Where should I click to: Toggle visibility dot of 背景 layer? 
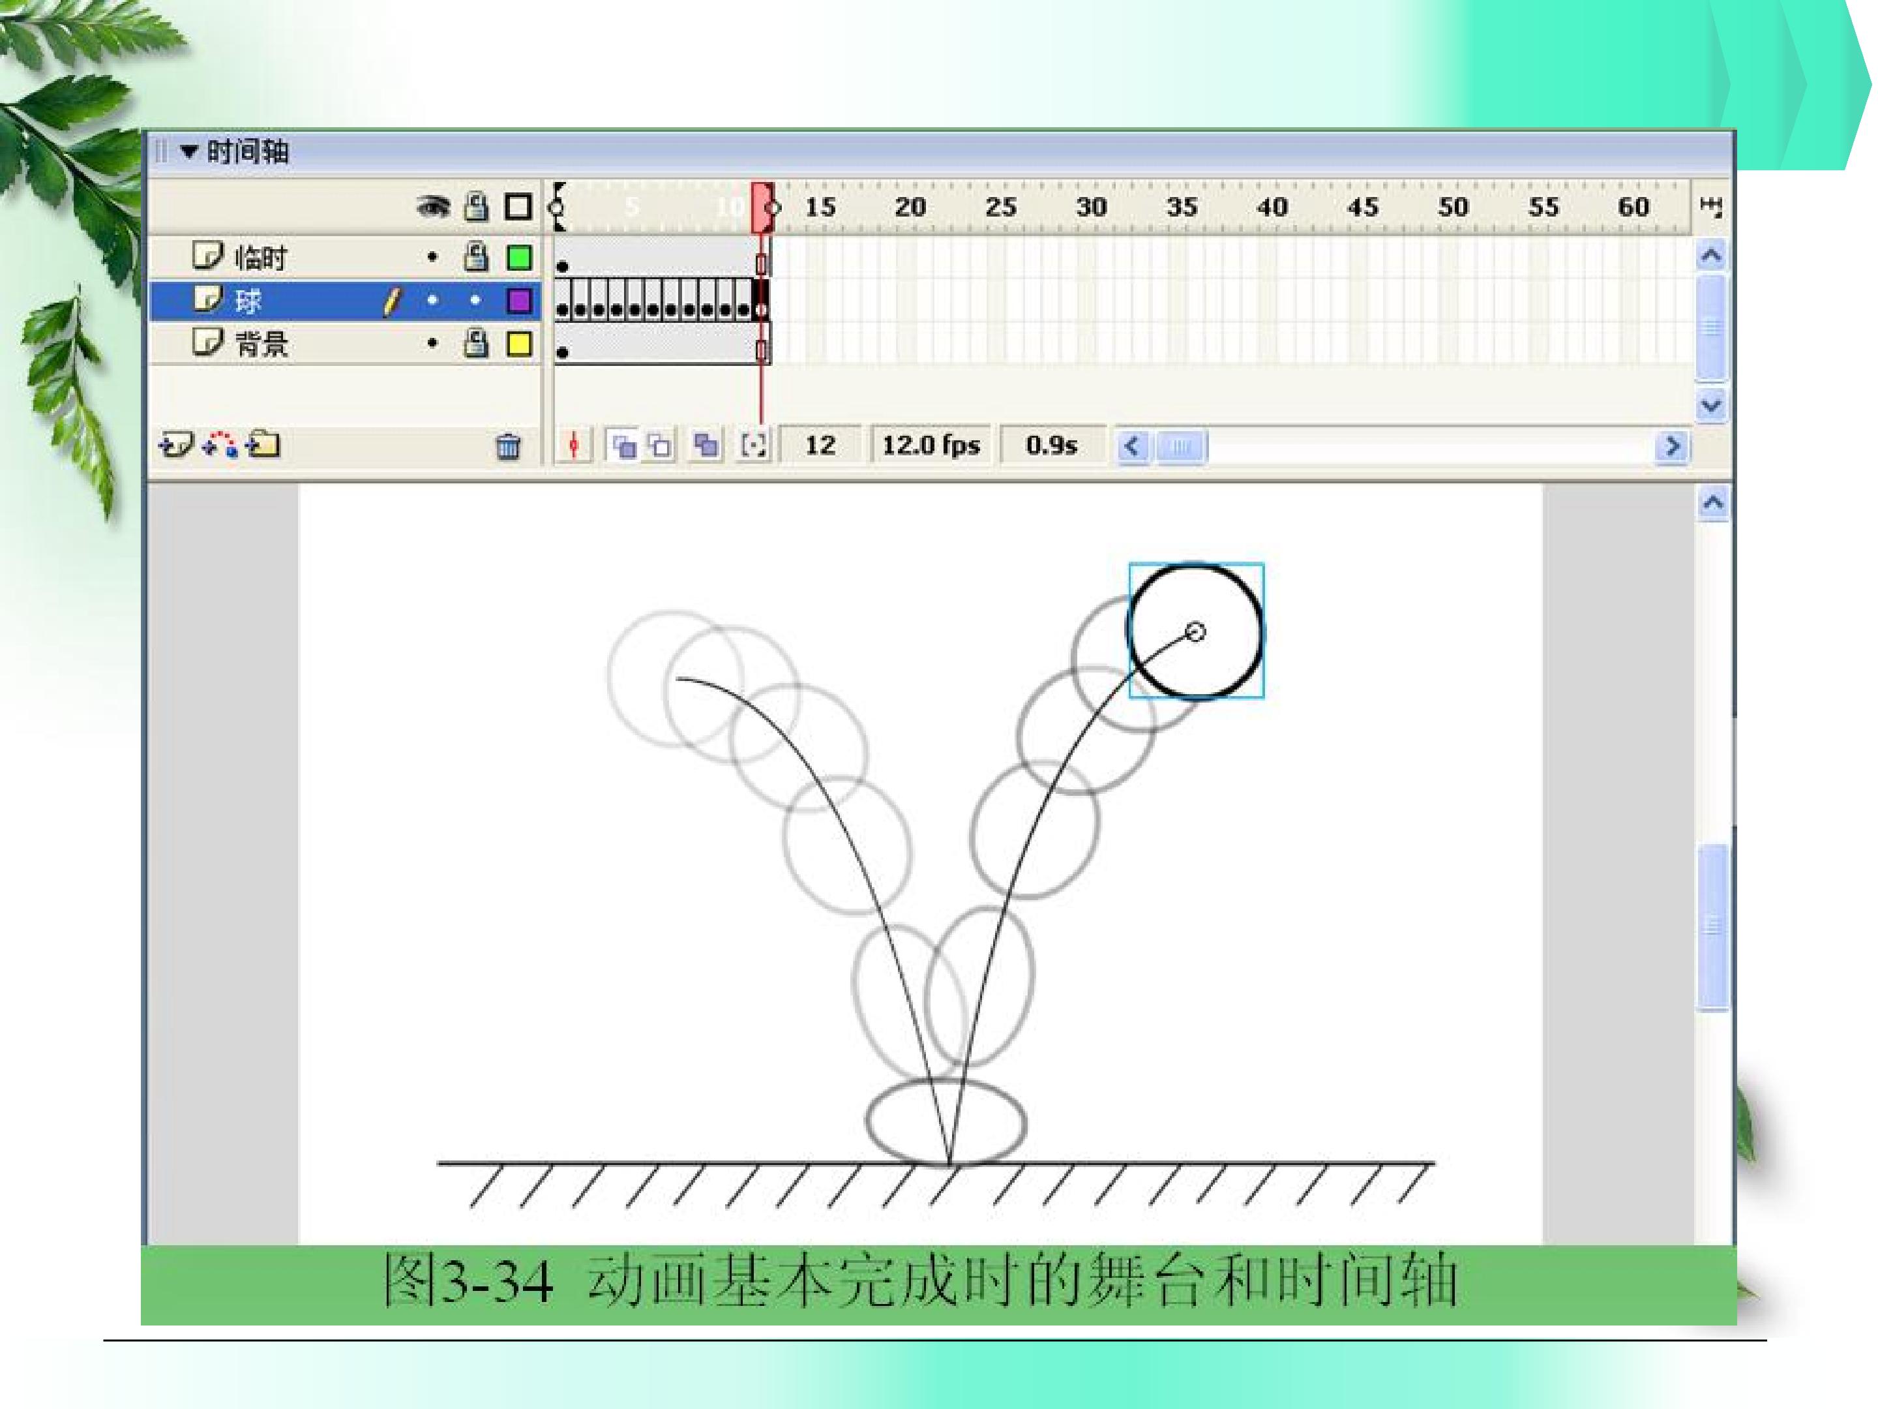pos(433,344)
